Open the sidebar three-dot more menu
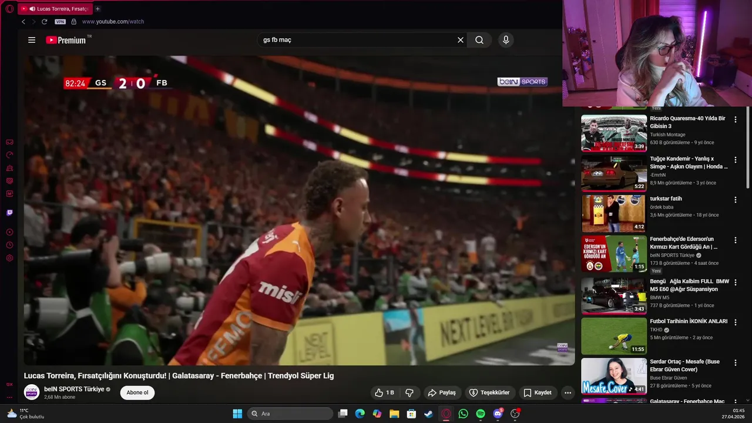 pyautogui.click(x=9, y=397)
